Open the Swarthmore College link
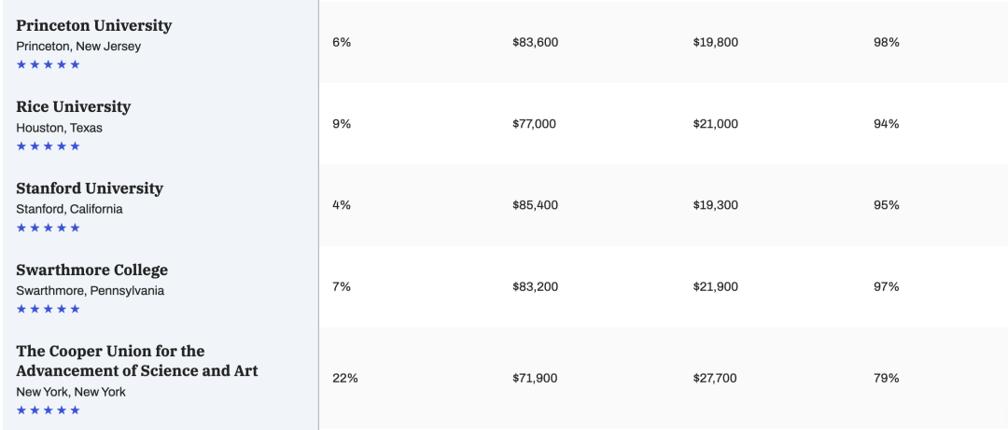The width and height of the screenshot is (1008, 430). [x=91, y=270]
